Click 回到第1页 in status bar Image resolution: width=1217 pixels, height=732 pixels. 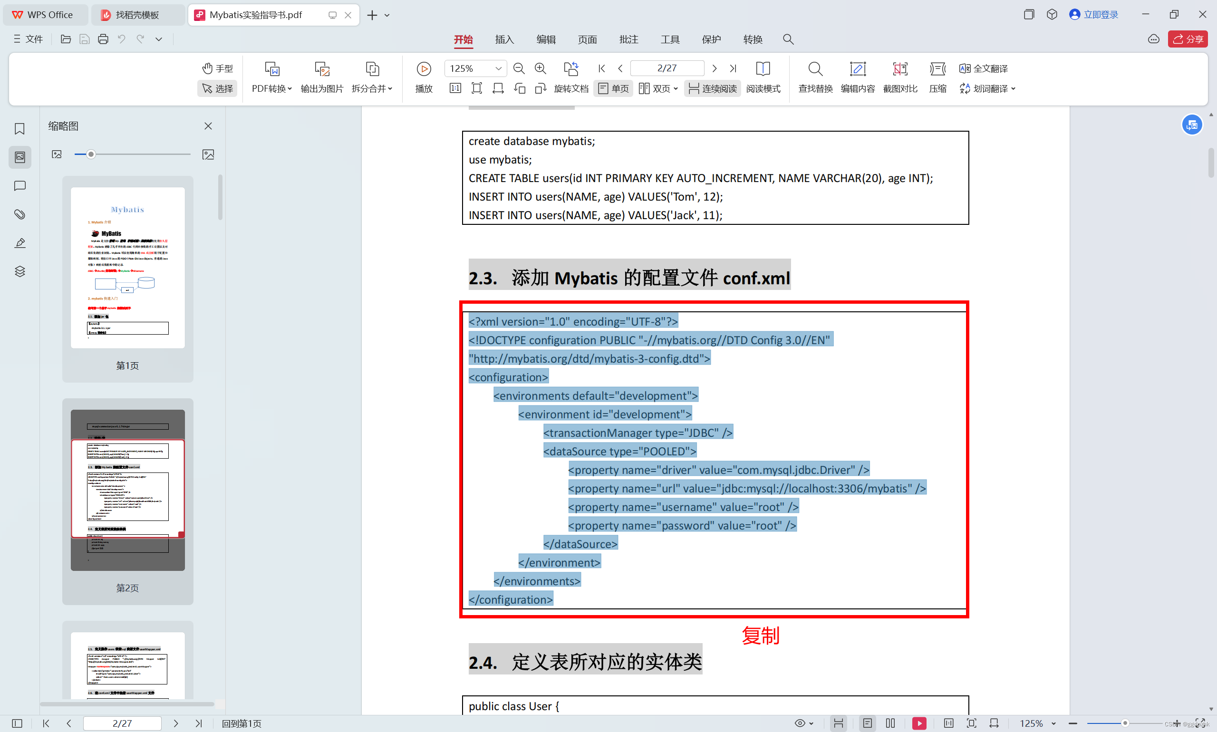(241, 723)
